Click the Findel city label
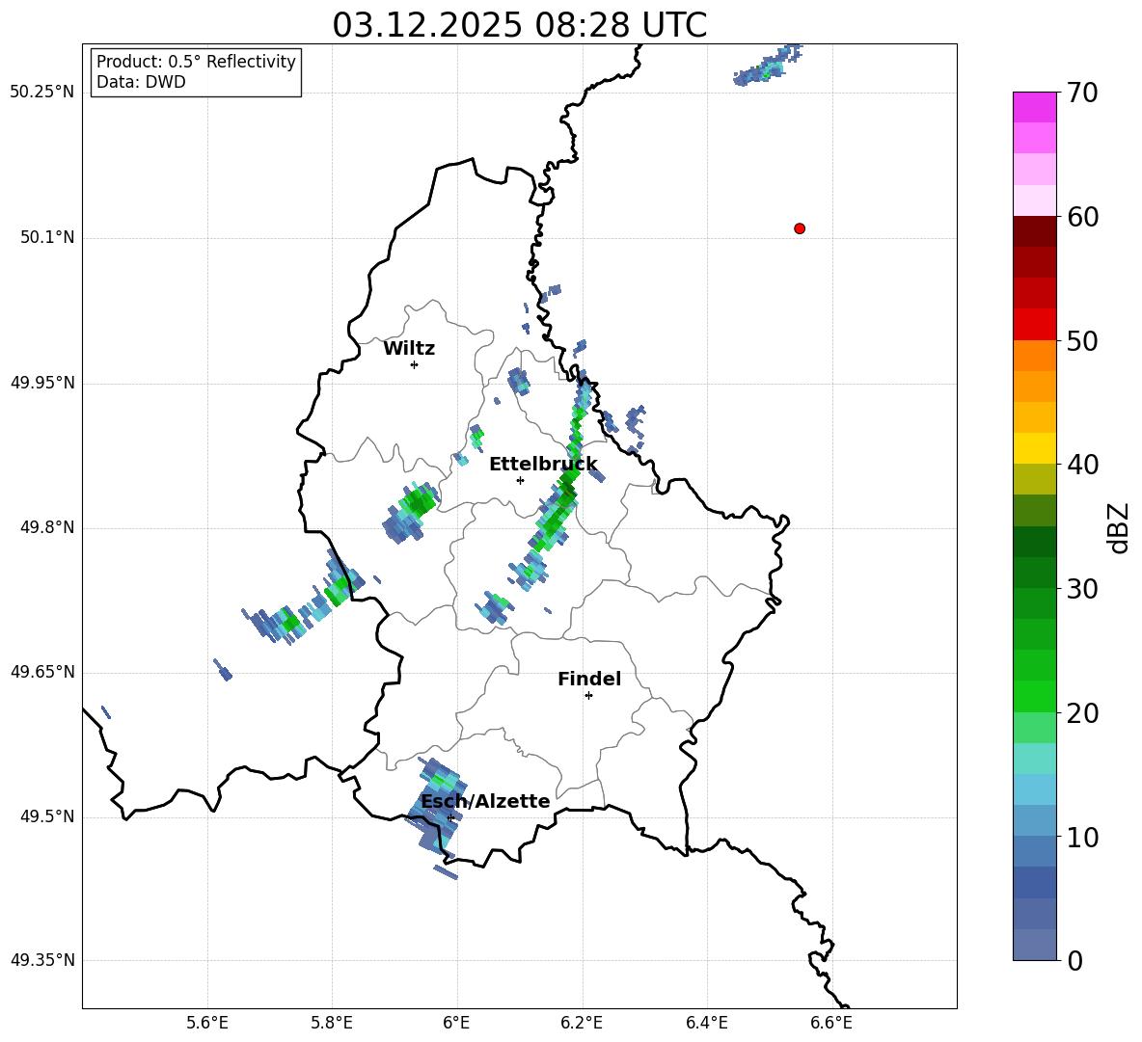The image size is (1142, 1042). click(589, 679)
